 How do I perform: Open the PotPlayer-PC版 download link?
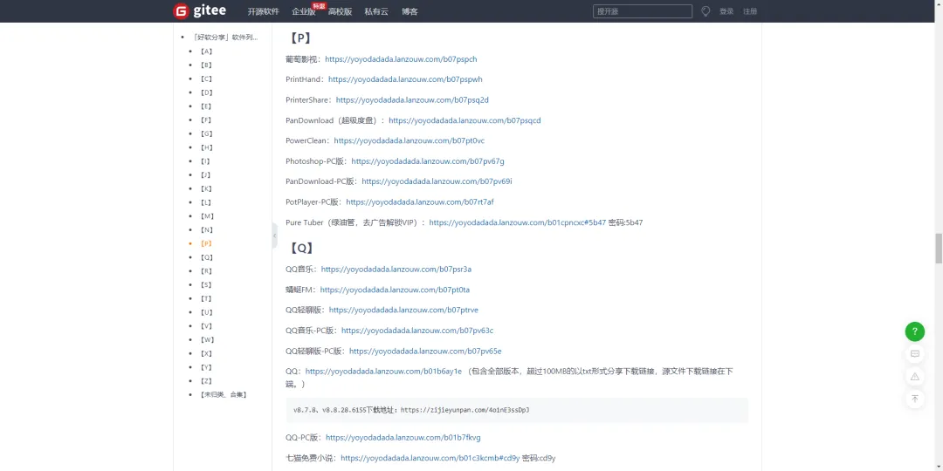420,201
